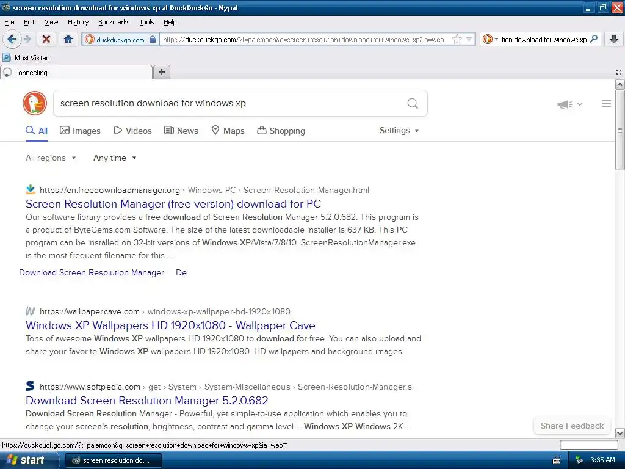Click the Windows Start button

29,460
